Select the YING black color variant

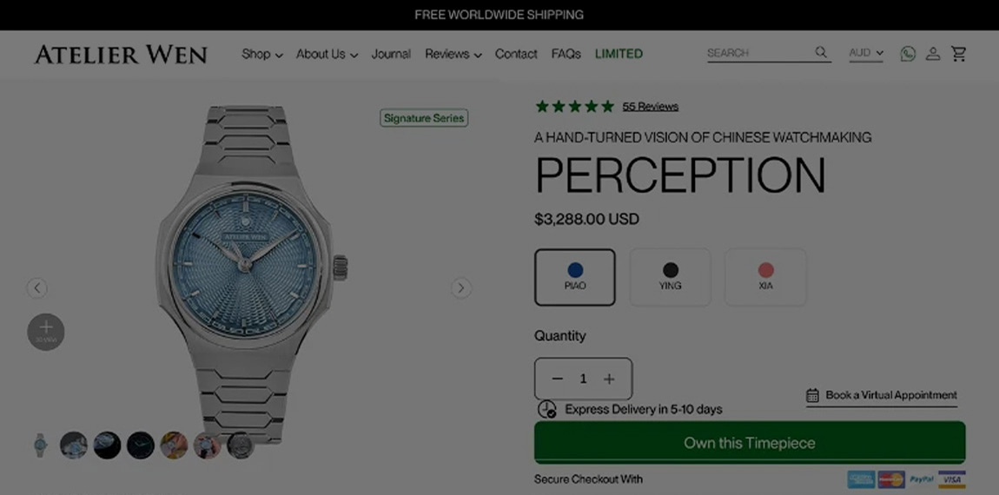tap(671, 277)
